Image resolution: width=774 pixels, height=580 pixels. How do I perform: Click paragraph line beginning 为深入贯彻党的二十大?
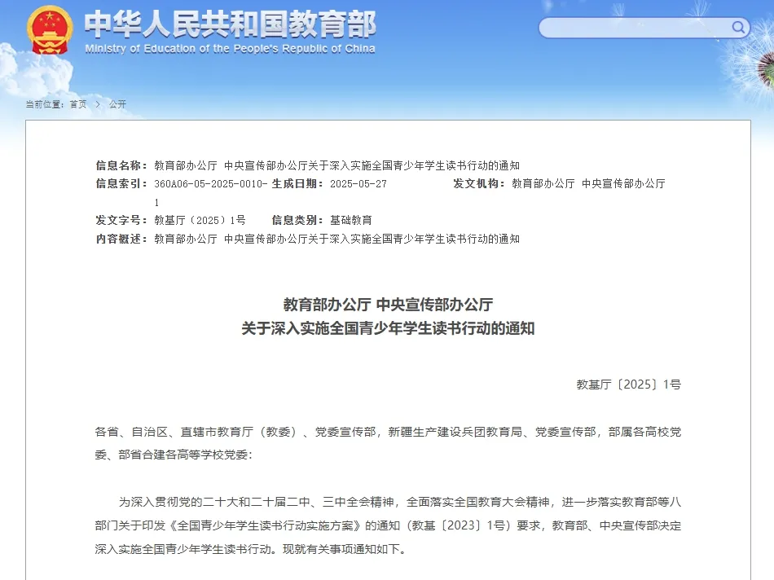[x=400, y=502]
